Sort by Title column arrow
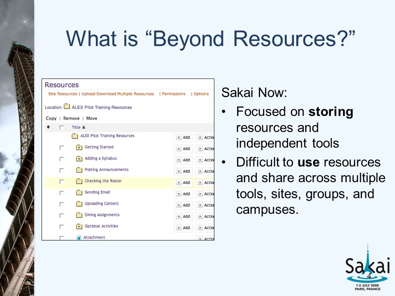Viewport: 395px width, 296px height. pos(84,127)
